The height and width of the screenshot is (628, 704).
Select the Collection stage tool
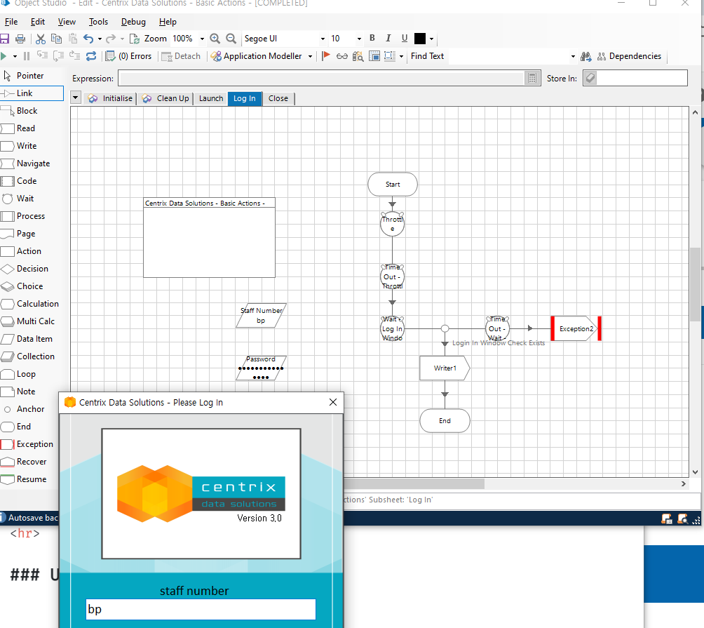click(36, 356)
